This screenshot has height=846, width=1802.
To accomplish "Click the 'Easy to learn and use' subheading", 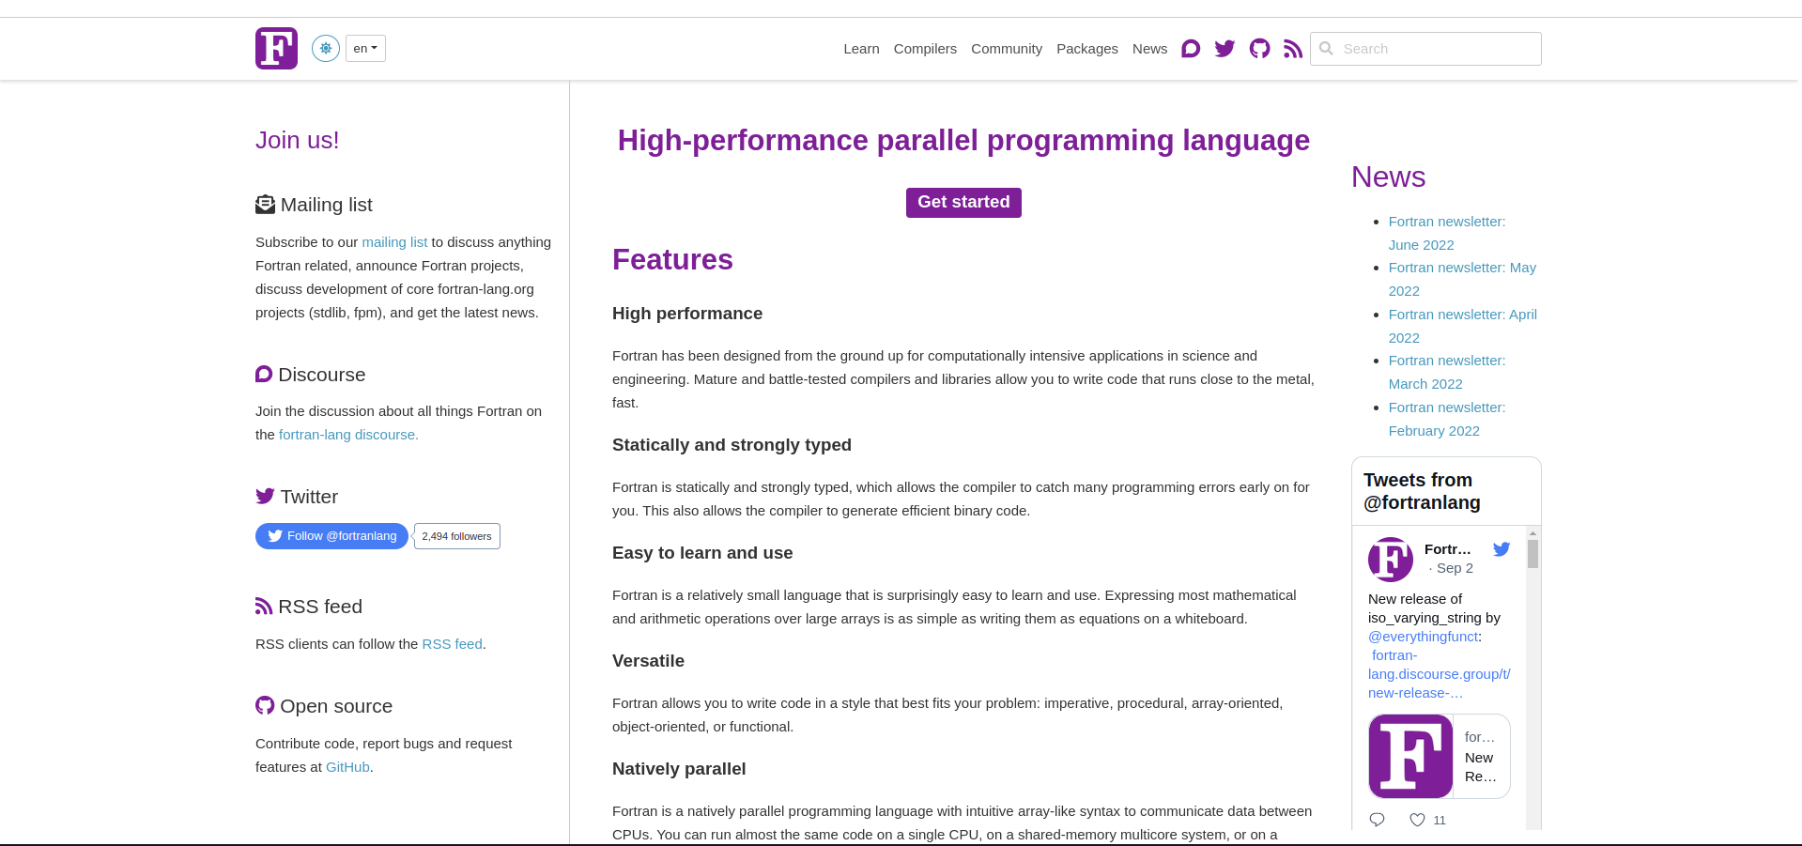I will click(x=702, y=553).
